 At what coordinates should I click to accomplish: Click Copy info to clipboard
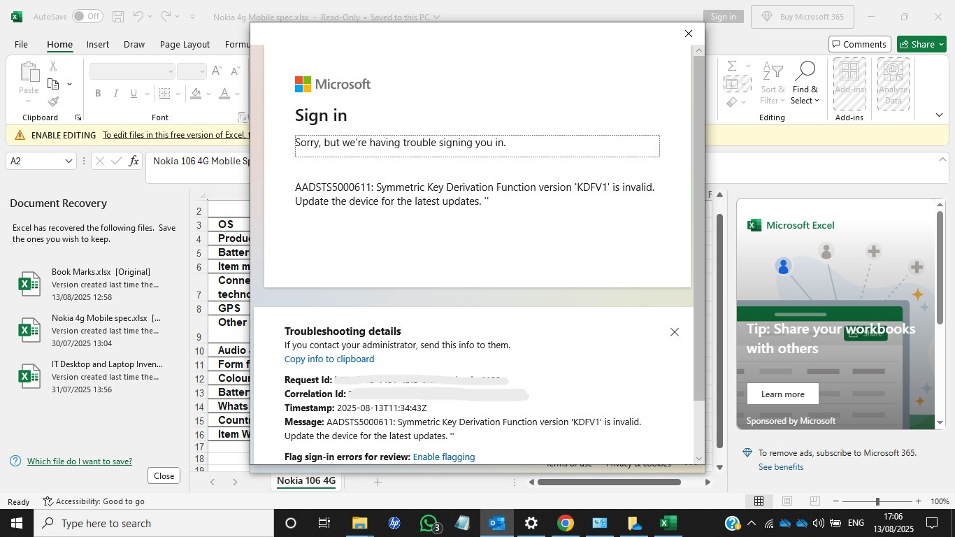coord(329,359)
